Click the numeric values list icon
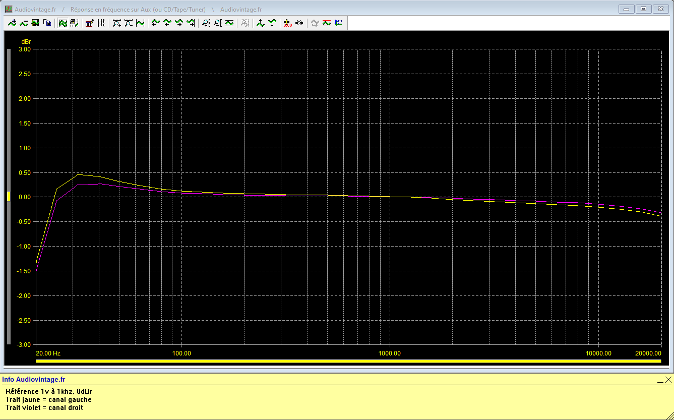Screen dimensions: 674x420 coord(101,23)
